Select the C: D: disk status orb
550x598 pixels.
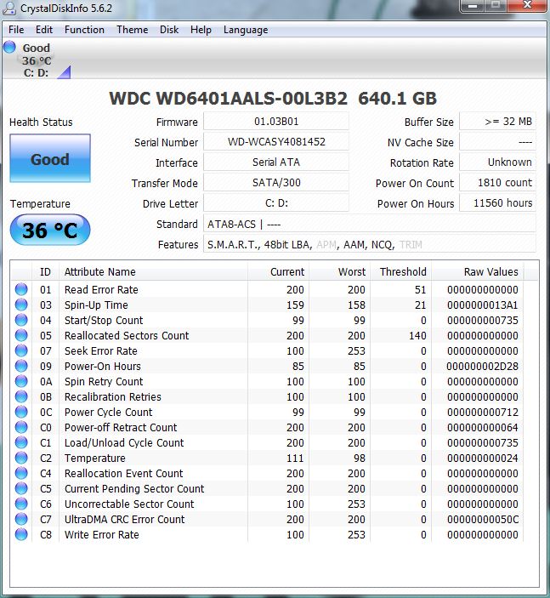click(9, 48)
